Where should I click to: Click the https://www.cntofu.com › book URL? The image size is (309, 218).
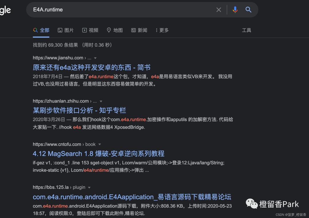[x=64, y=144]
